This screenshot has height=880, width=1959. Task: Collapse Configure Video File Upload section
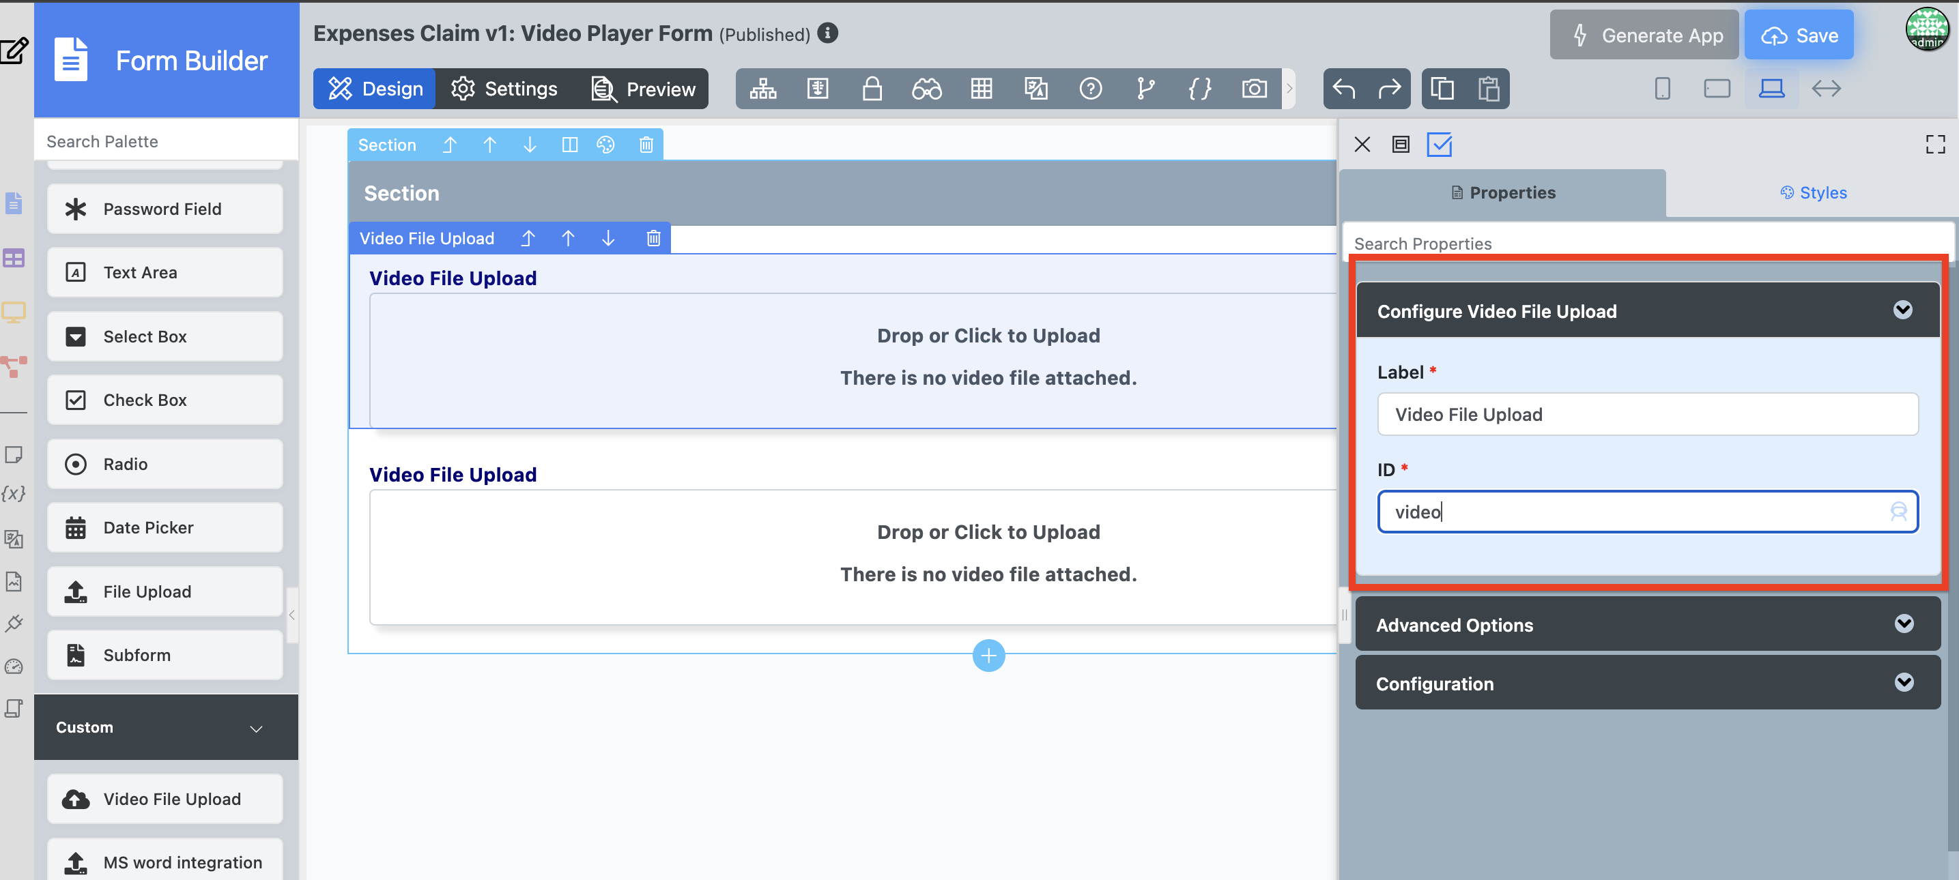click(x=1902, y=310)
